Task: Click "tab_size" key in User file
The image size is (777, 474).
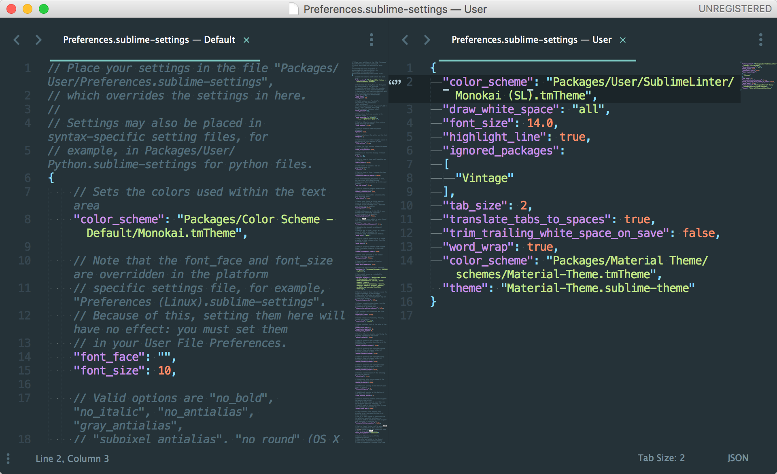Action: tap(475, 205)
